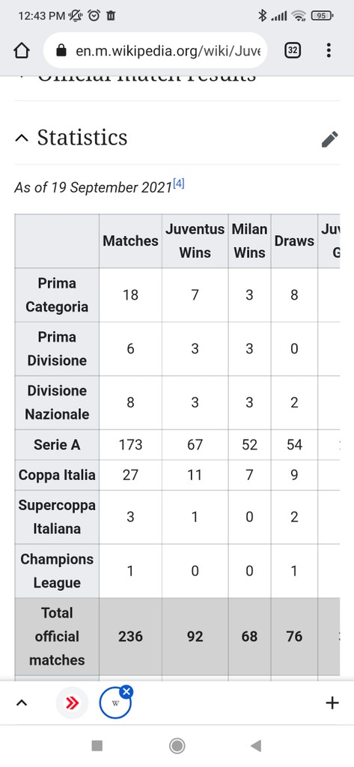
Task: Tap the red double-arrow tab icon
Action: [73, 703]
